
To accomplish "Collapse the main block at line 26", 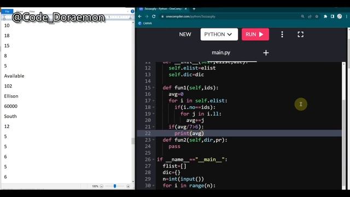I will click(x=154, y=159).
